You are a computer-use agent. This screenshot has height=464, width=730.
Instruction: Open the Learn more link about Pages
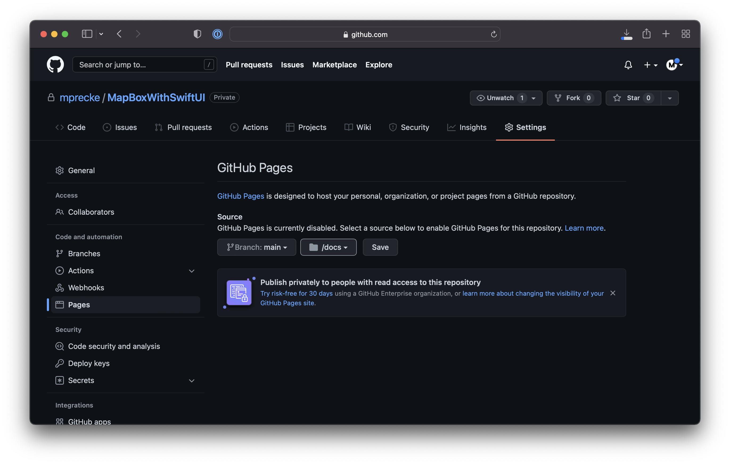(584, 228)
